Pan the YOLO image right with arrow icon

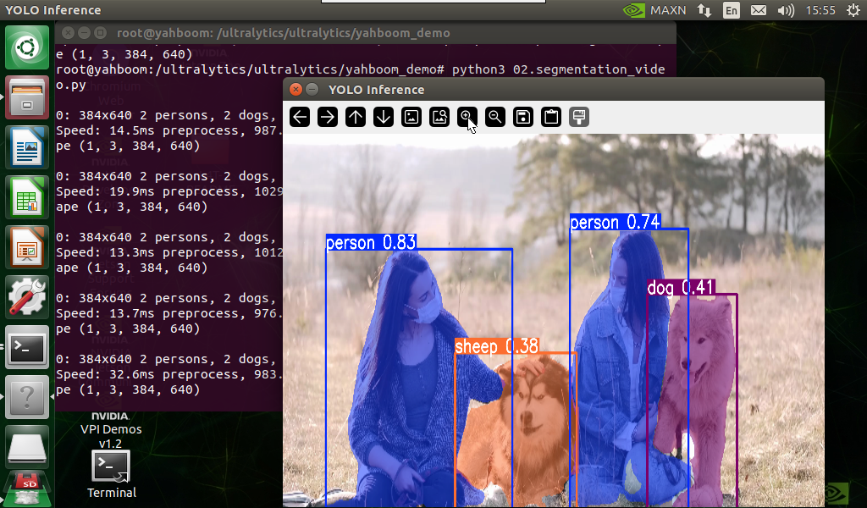(328, 117)
